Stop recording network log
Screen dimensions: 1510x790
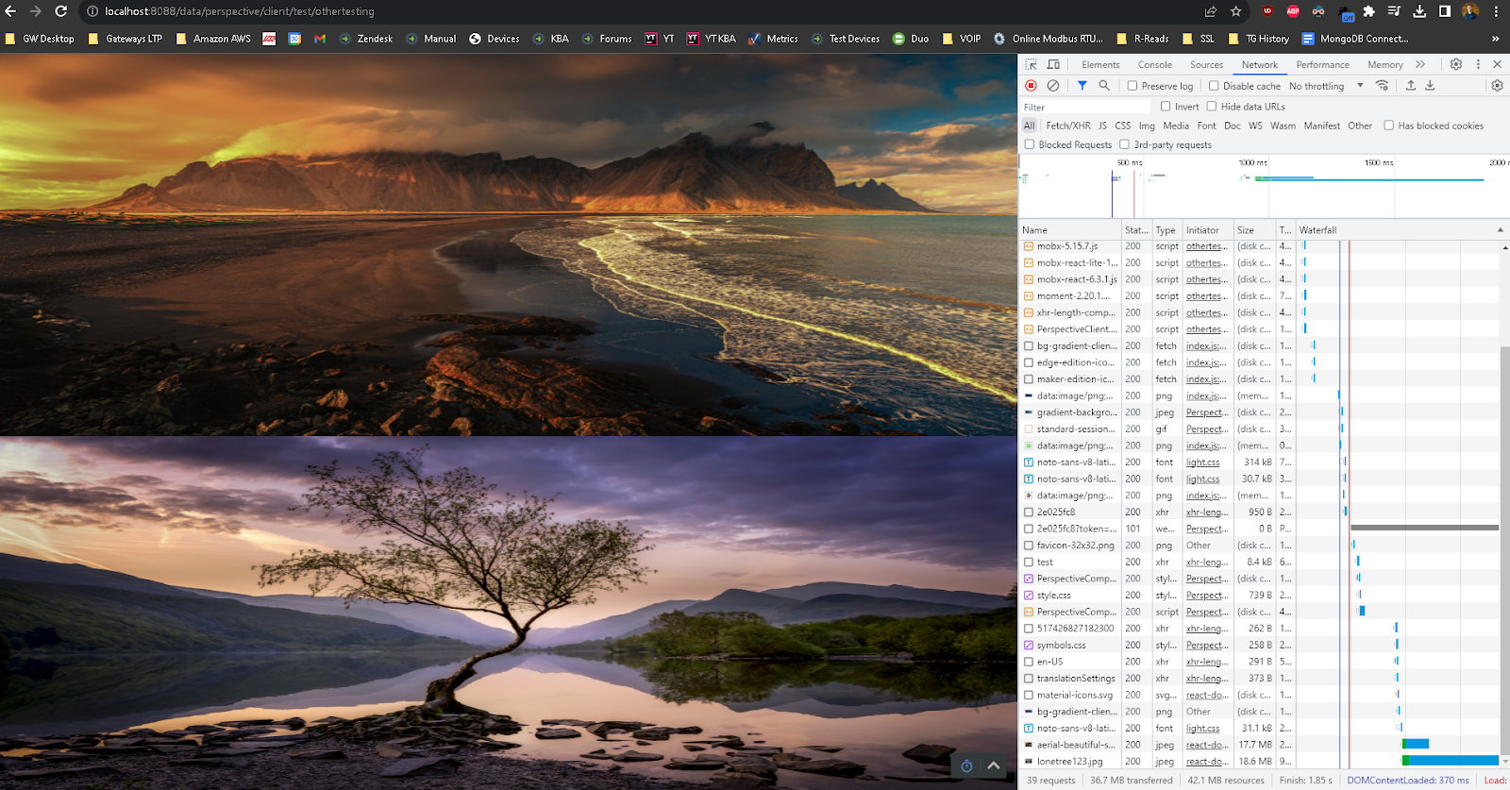[x=1031, y=86]
